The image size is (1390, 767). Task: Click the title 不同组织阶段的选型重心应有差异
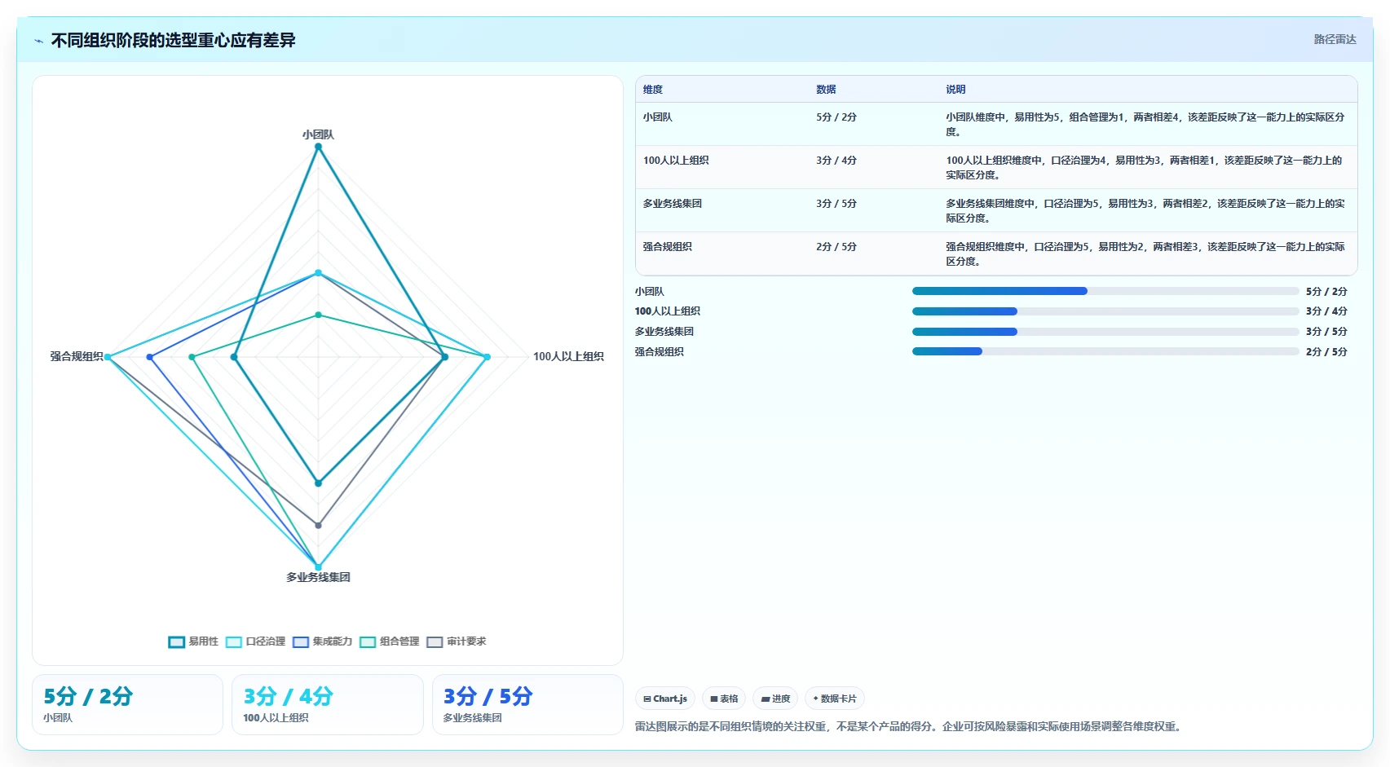click(173, 41)
